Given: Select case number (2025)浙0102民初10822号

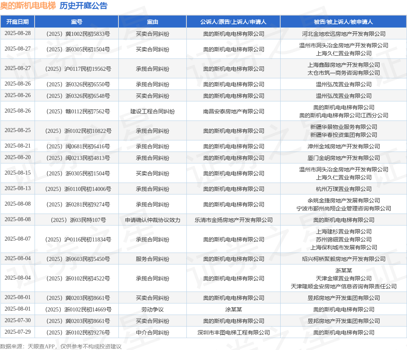Looking at the screenshot, I should tap(78, 131).
